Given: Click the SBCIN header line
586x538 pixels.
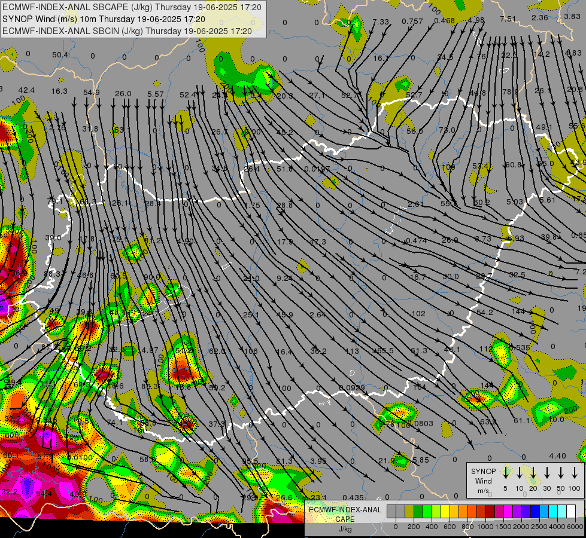Looking at the screenshot, I should point(127,31).
